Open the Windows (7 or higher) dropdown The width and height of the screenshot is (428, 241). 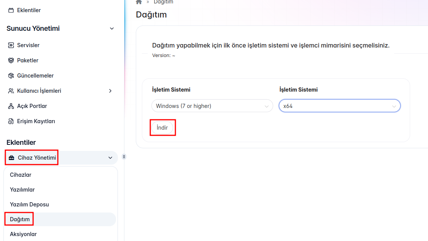pyautogui.click(x=212, y=106)
